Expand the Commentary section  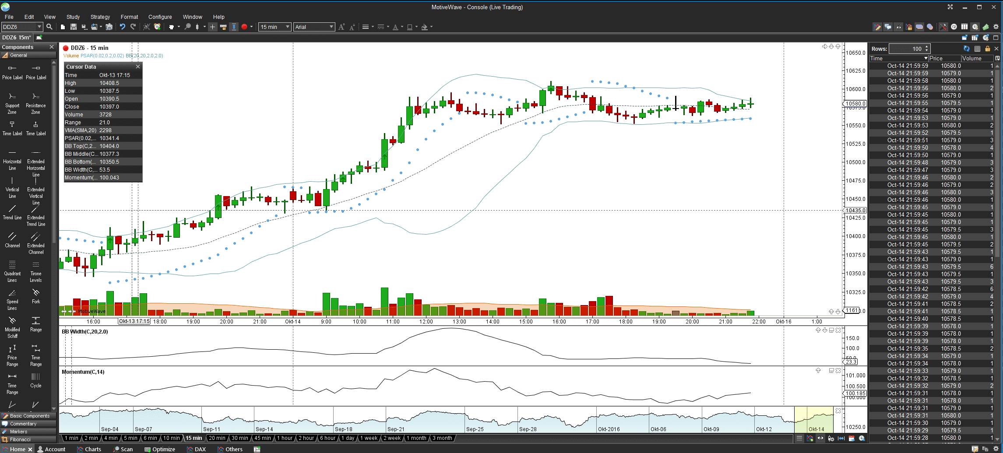tap(28, 424)
